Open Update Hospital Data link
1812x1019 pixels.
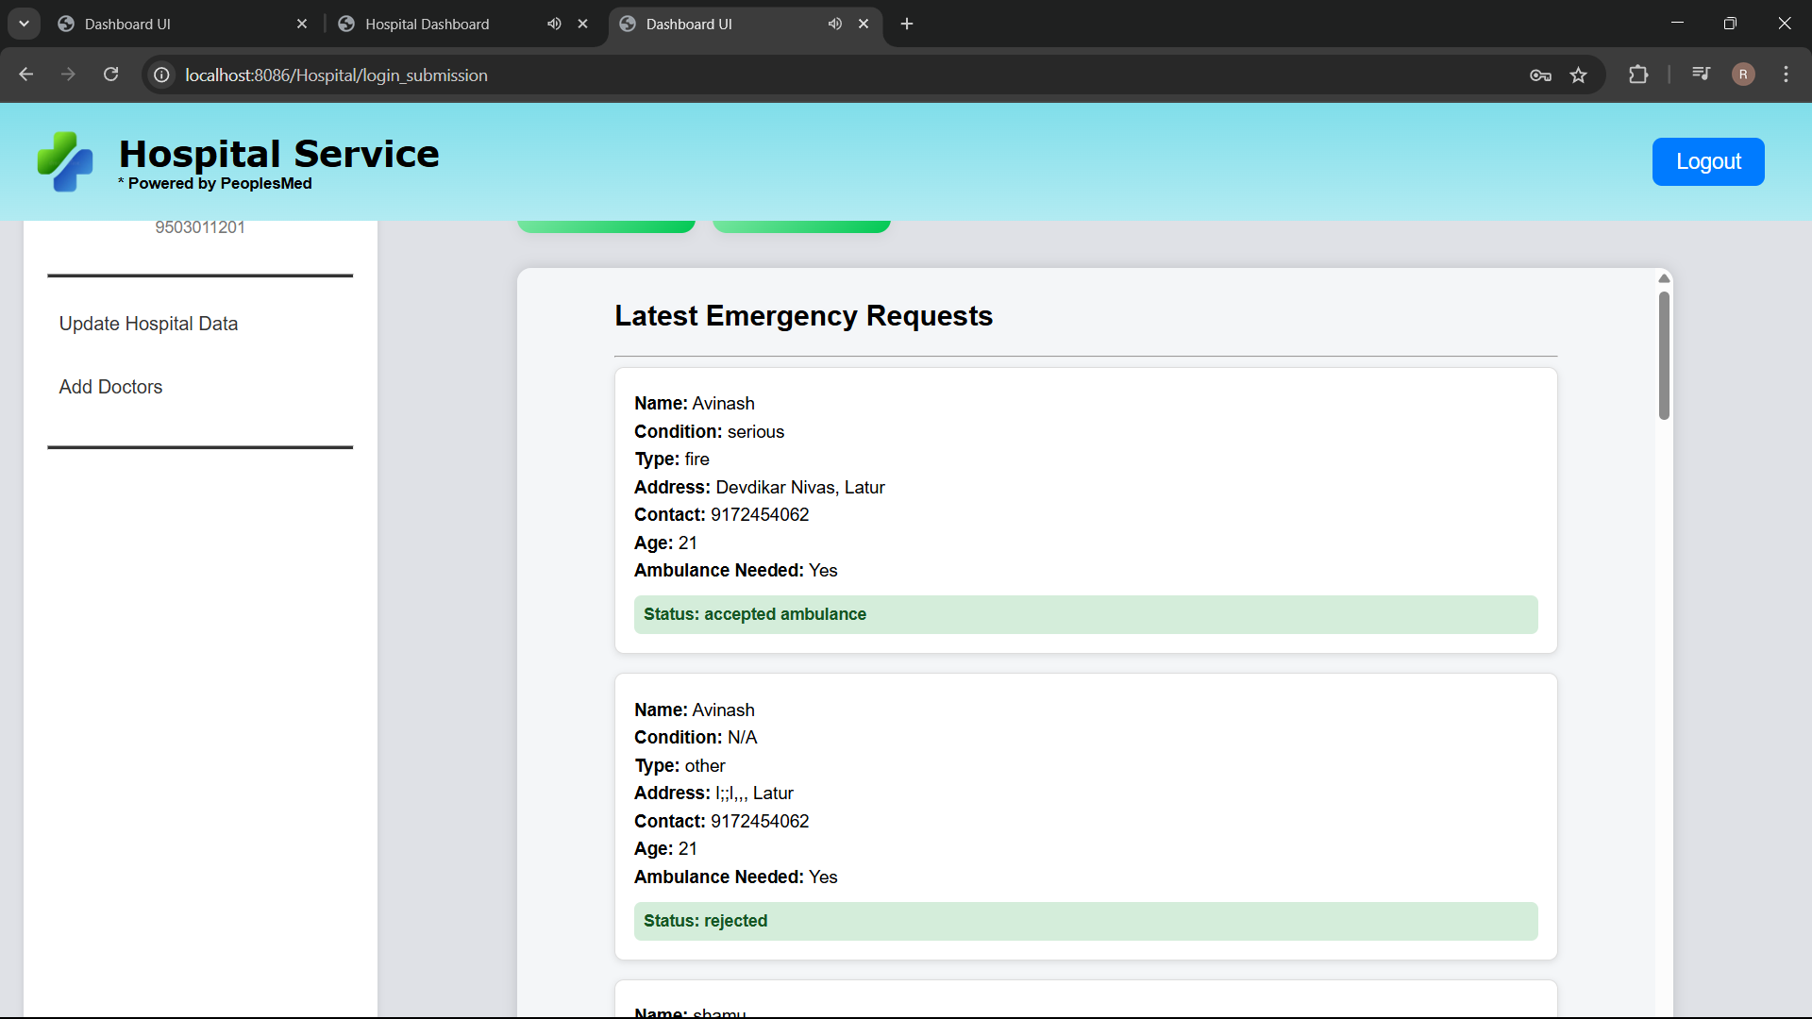[x=148, y=324]
